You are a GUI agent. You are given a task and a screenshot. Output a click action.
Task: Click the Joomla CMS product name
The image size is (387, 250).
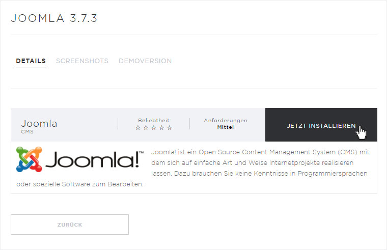coord(39,123)
